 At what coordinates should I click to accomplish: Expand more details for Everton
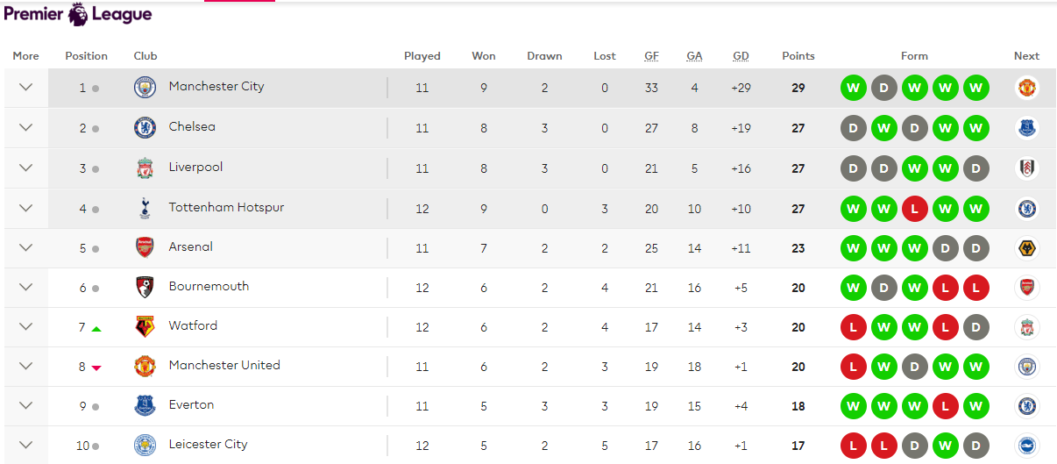pyautogui.click(x=25, y=405)
